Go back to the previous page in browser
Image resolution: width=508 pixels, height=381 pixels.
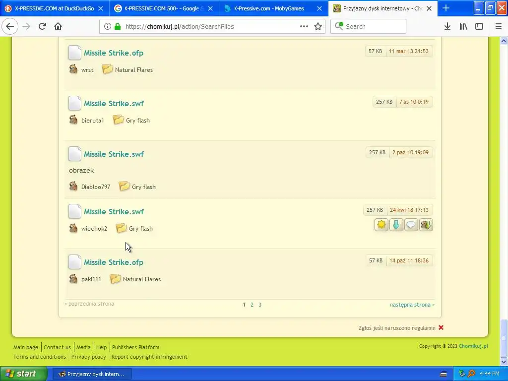[x=10, y=26]
